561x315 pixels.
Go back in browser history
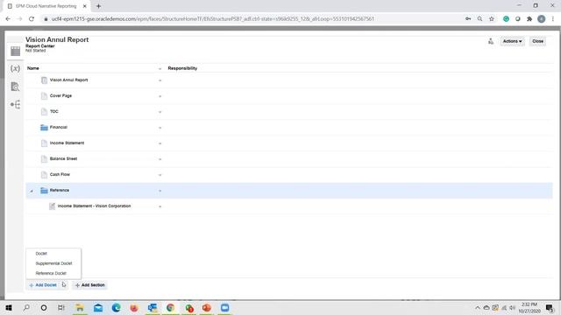click(8, 19)
